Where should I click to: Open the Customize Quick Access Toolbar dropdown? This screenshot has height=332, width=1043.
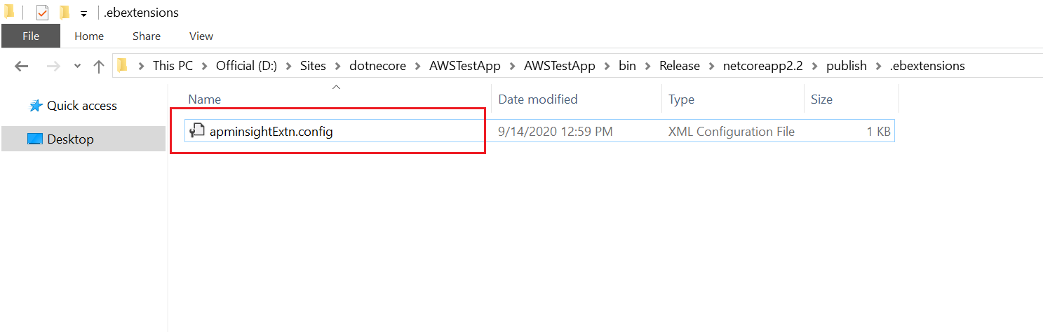click(83, 13)
